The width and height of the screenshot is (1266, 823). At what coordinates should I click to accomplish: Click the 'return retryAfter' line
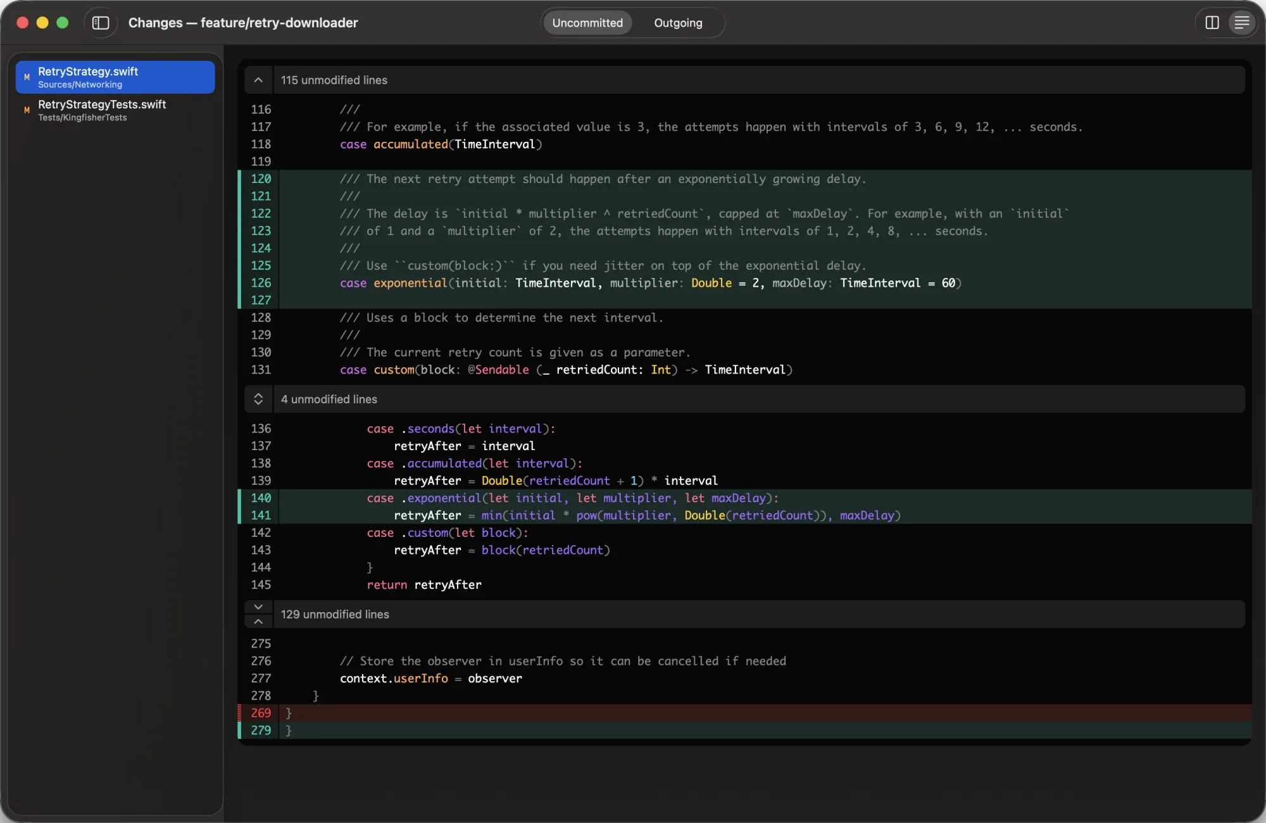pos(424,585)
